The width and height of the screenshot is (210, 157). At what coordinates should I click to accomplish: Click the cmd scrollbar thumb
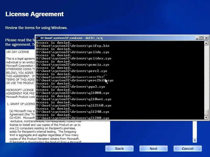[x=206, y=113]
